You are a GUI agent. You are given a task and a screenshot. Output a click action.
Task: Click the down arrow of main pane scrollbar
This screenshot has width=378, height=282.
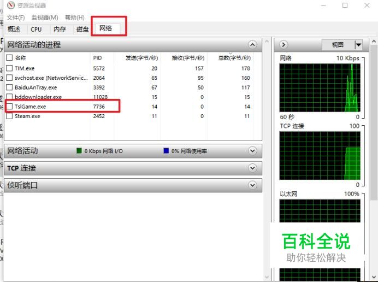(267, 277)
